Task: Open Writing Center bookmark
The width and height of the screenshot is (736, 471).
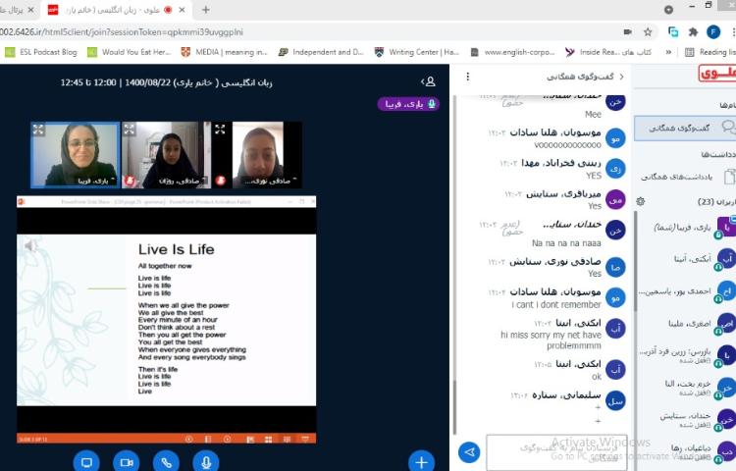Action: tap(417, 52)
